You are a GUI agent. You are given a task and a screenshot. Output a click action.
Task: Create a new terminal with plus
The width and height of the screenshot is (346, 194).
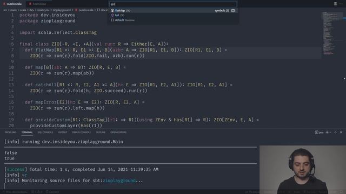click(x=327, y=132)
